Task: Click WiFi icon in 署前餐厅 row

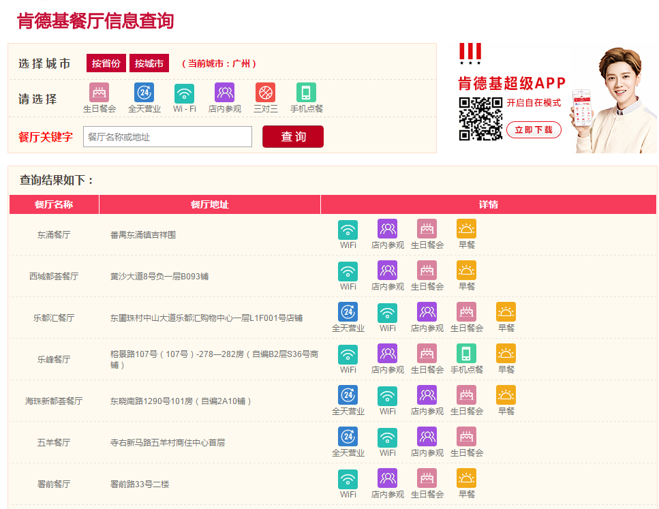Action: click(x=348, y=479)
